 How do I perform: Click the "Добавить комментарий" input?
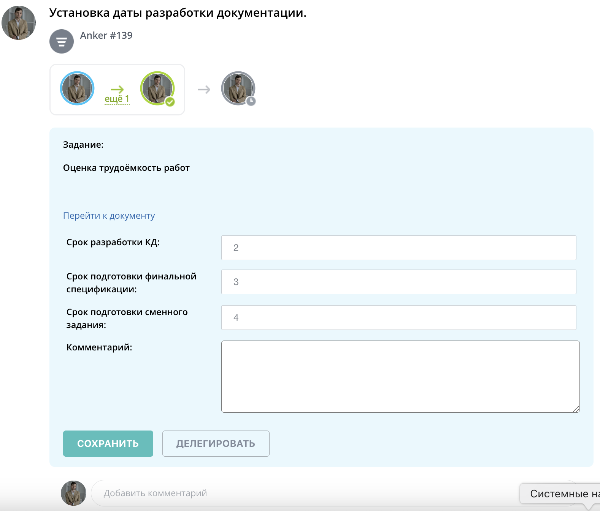coord(304,493)
